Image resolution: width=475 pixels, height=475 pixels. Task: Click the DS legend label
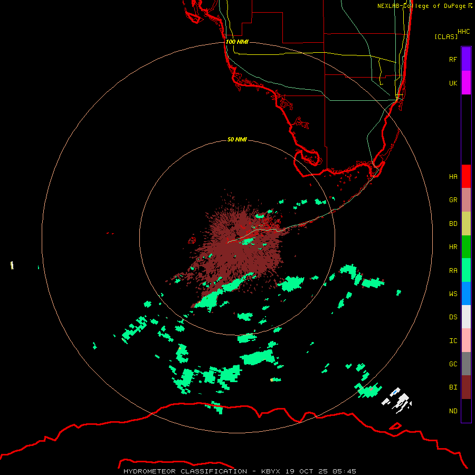point(453,317)
